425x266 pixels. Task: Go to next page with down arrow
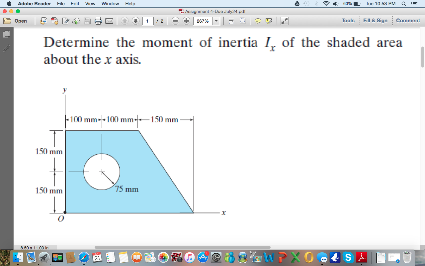(135, 21)
